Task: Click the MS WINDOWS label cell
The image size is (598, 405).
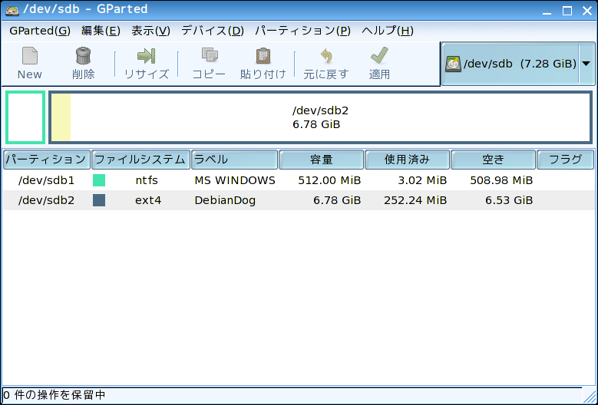Action: pyautogui.click(x=235, y=180)
